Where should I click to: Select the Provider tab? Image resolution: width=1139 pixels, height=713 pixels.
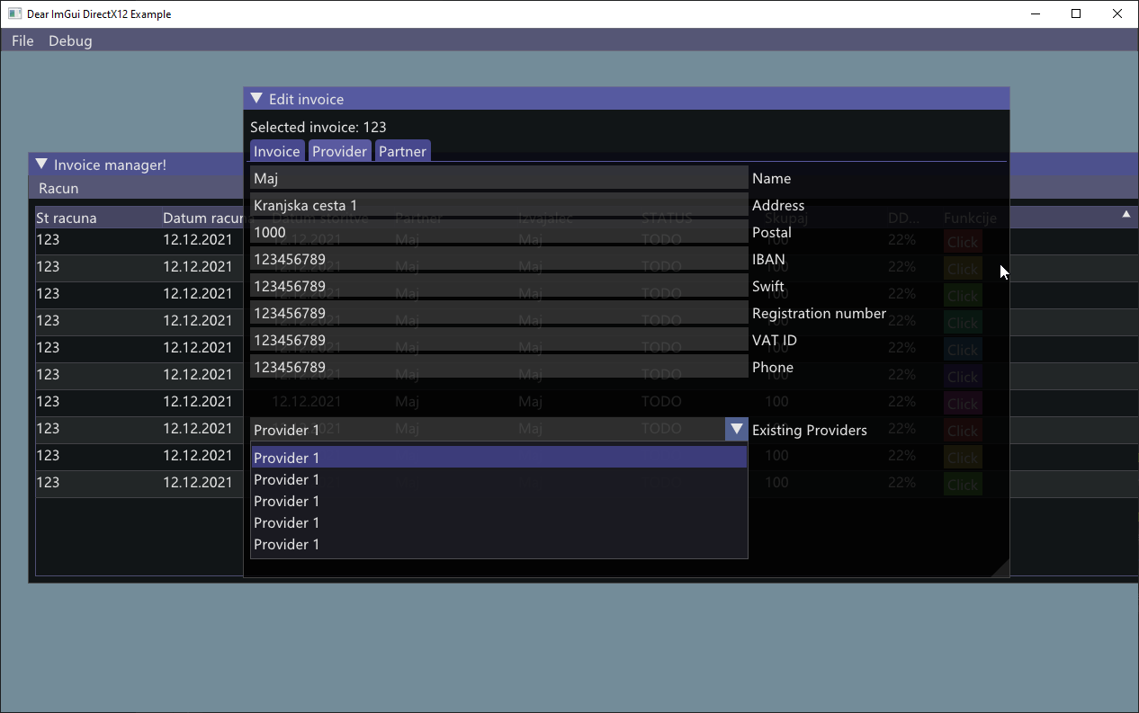coord(339,151)
